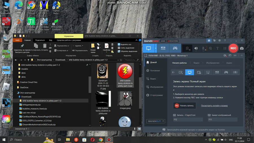Open recent locations dropdown next to forward arrow
Image resolution: width=254 pixels, height=143 pixels.
pos(25,60)
